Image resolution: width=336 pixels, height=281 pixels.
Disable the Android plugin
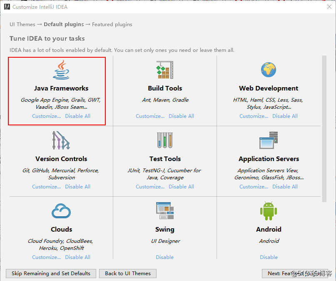[269, 257]
